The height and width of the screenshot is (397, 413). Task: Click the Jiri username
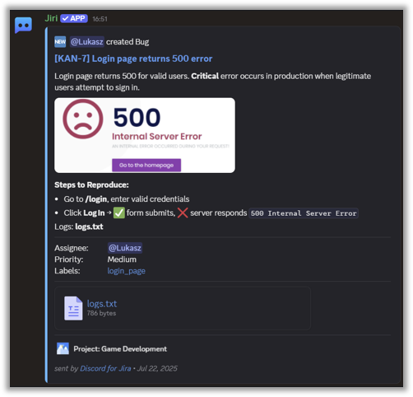tap(51, 18)
